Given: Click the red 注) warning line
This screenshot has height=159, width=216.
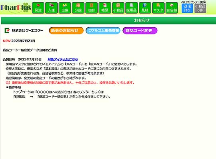Looking at the screenshot, I should point(70,83).
